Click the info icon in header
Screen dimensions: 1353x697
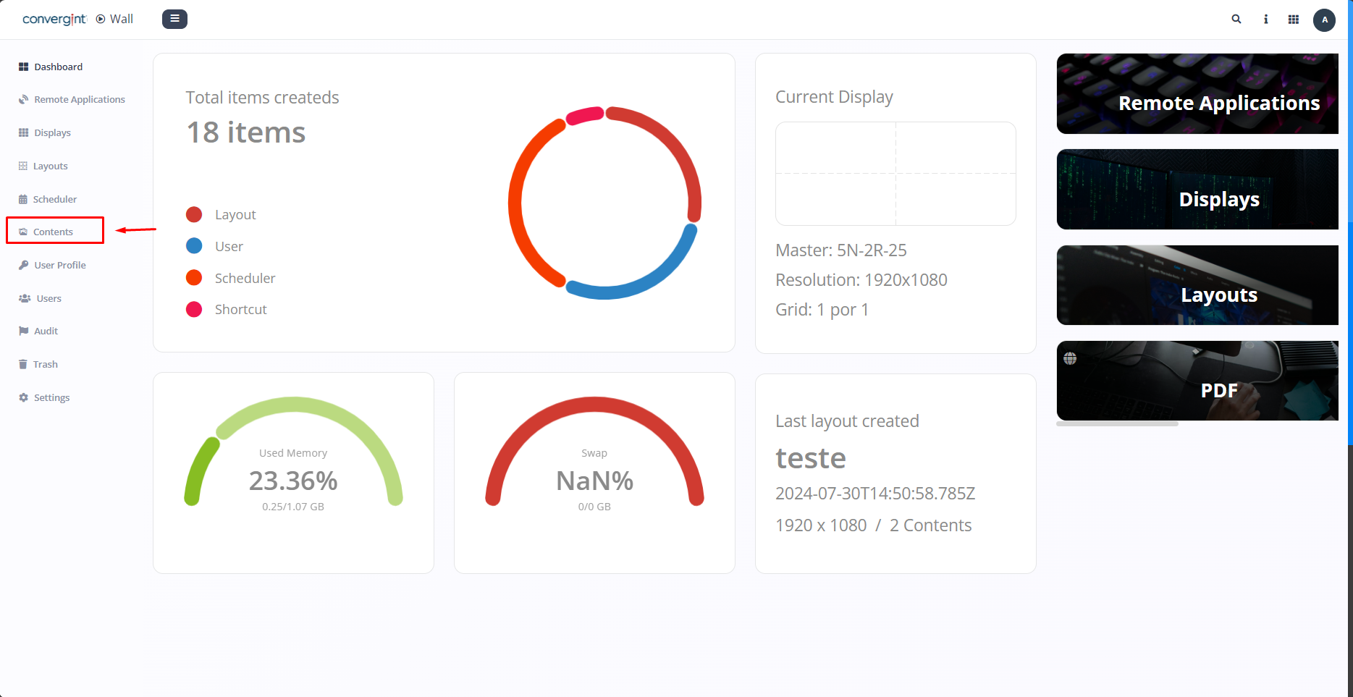coord(1265,20)
